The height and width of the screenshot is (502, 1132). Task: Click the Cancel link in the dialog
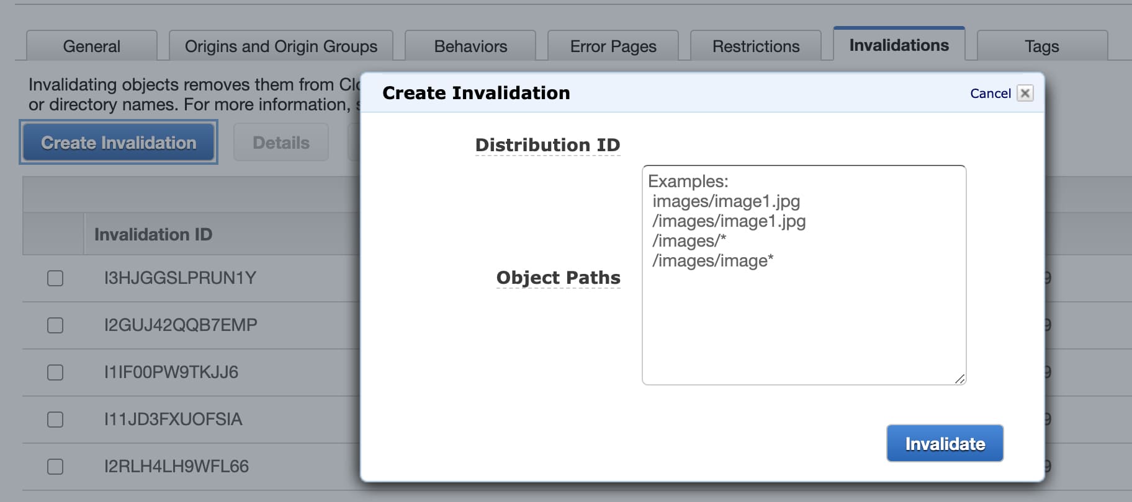[x=990, y=93]
